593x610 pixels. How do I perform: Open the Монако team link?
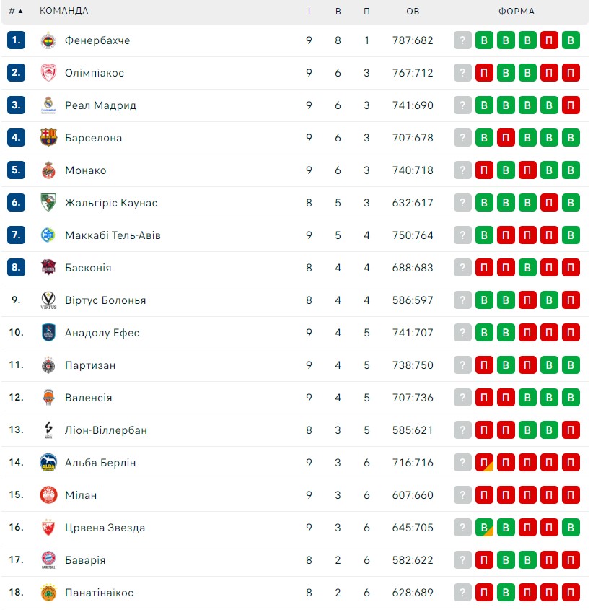point(86,170)
